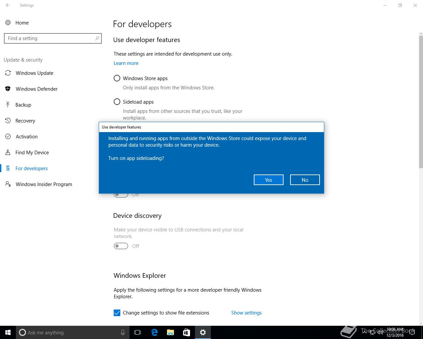The image size is (423, 339).
Task: Go back using the Settings back arrow
Action: pos(8,5)
